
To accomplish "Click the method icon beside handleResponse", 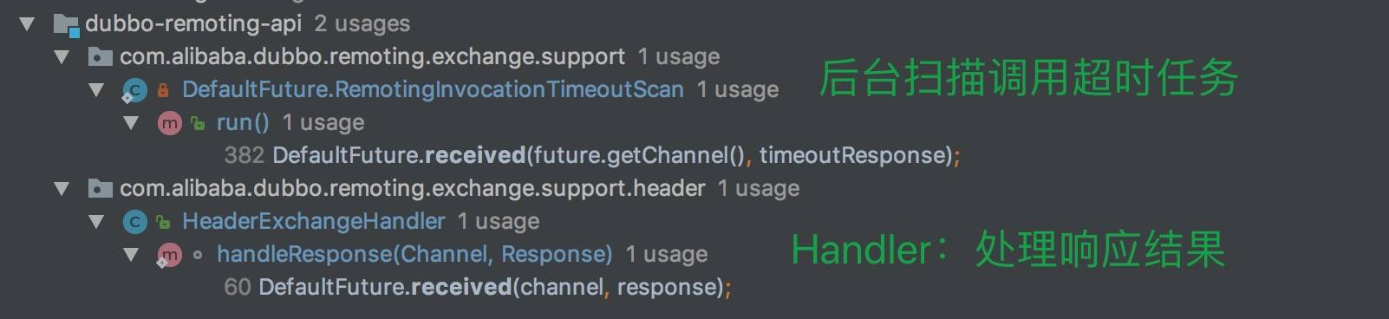I will 169,255.
